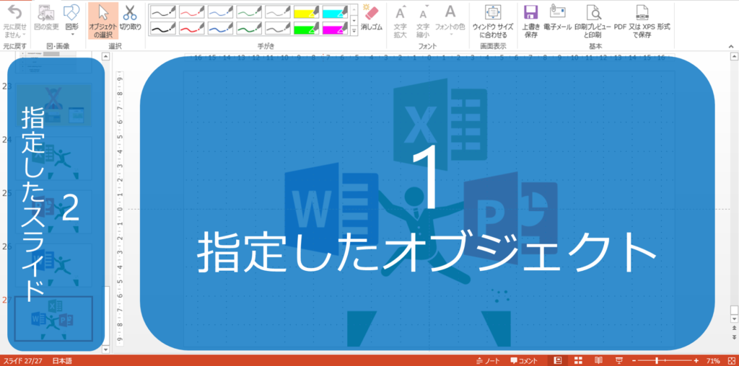Open the 図形 shapes dropdown
This screenshot has height=366, width=739.
pyautogui.click(x=72, y=19)
